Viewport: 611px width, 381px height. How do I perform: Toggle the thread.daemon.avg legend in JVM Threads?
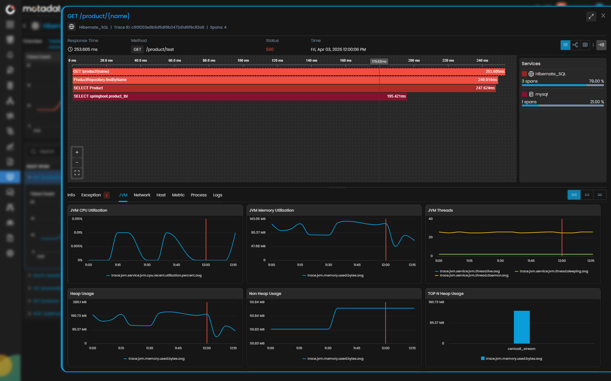pos(474,276)
